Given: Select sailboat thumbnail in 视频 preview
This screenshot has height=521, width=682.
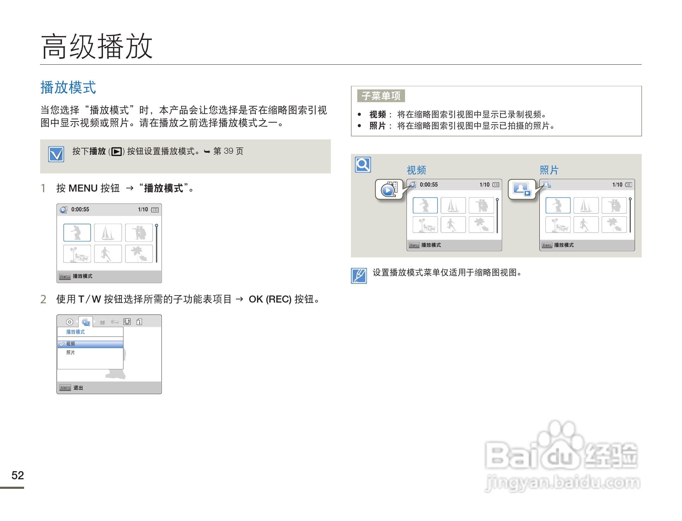Looking at the screenshot, I should [453, 205].
